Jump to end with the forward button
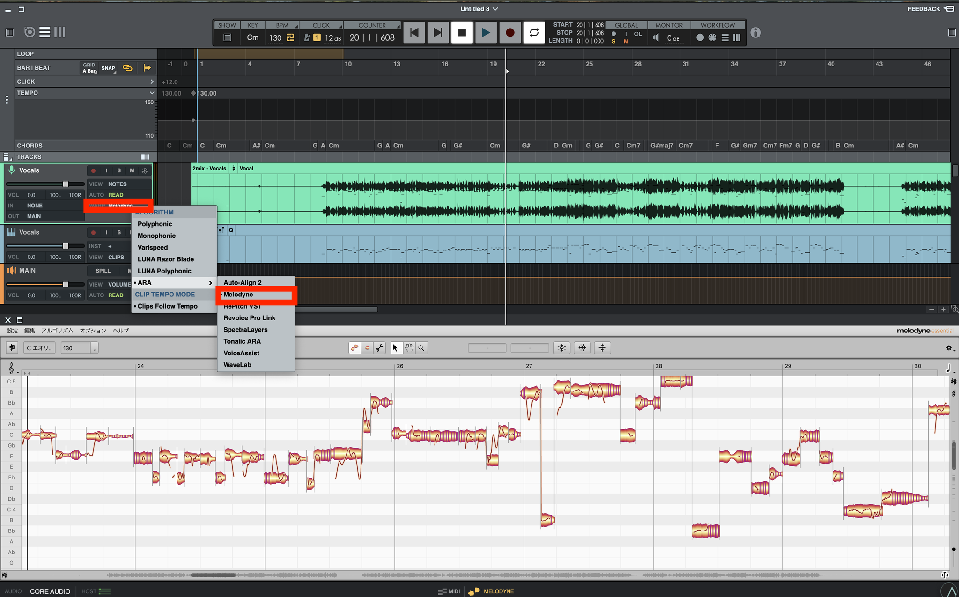Viewport: 959px width, 597px height. coord(438,33)
